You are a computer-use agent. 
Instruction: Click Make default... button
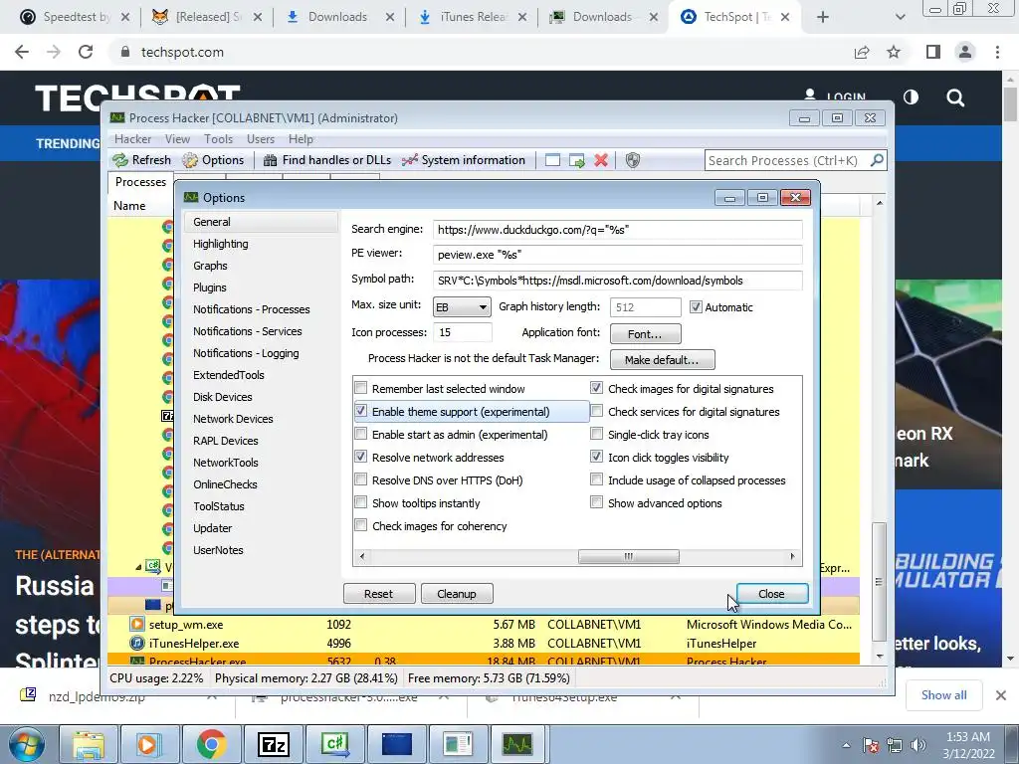point(662,360)
